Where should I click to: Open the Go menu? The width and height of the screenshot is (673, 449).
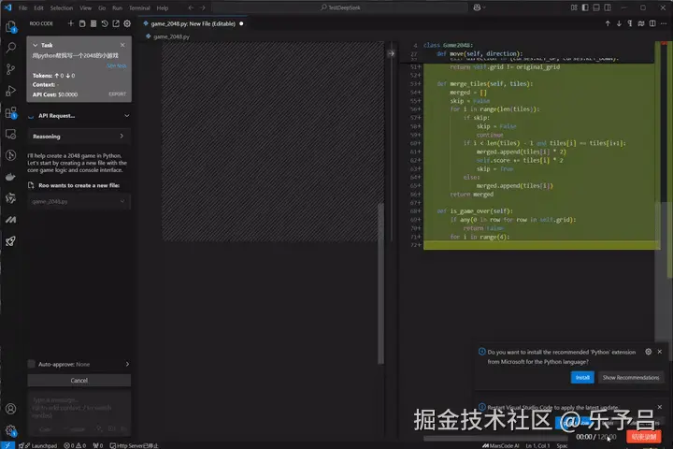coord(102,7)
